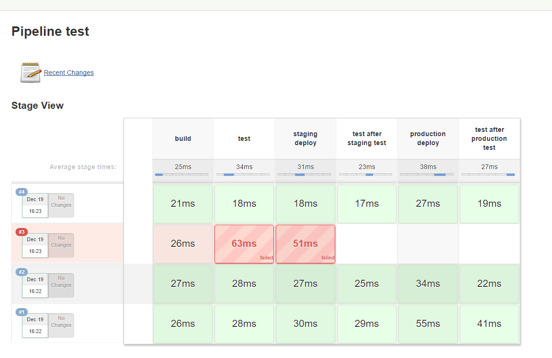Screen dimensions: 552x358
Task: Click test average 34ms progress bar
Action: [x=243, y=174]
